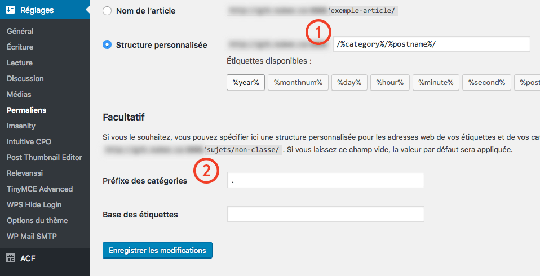
Task: Open Médias settings
Action: [19, 94]
